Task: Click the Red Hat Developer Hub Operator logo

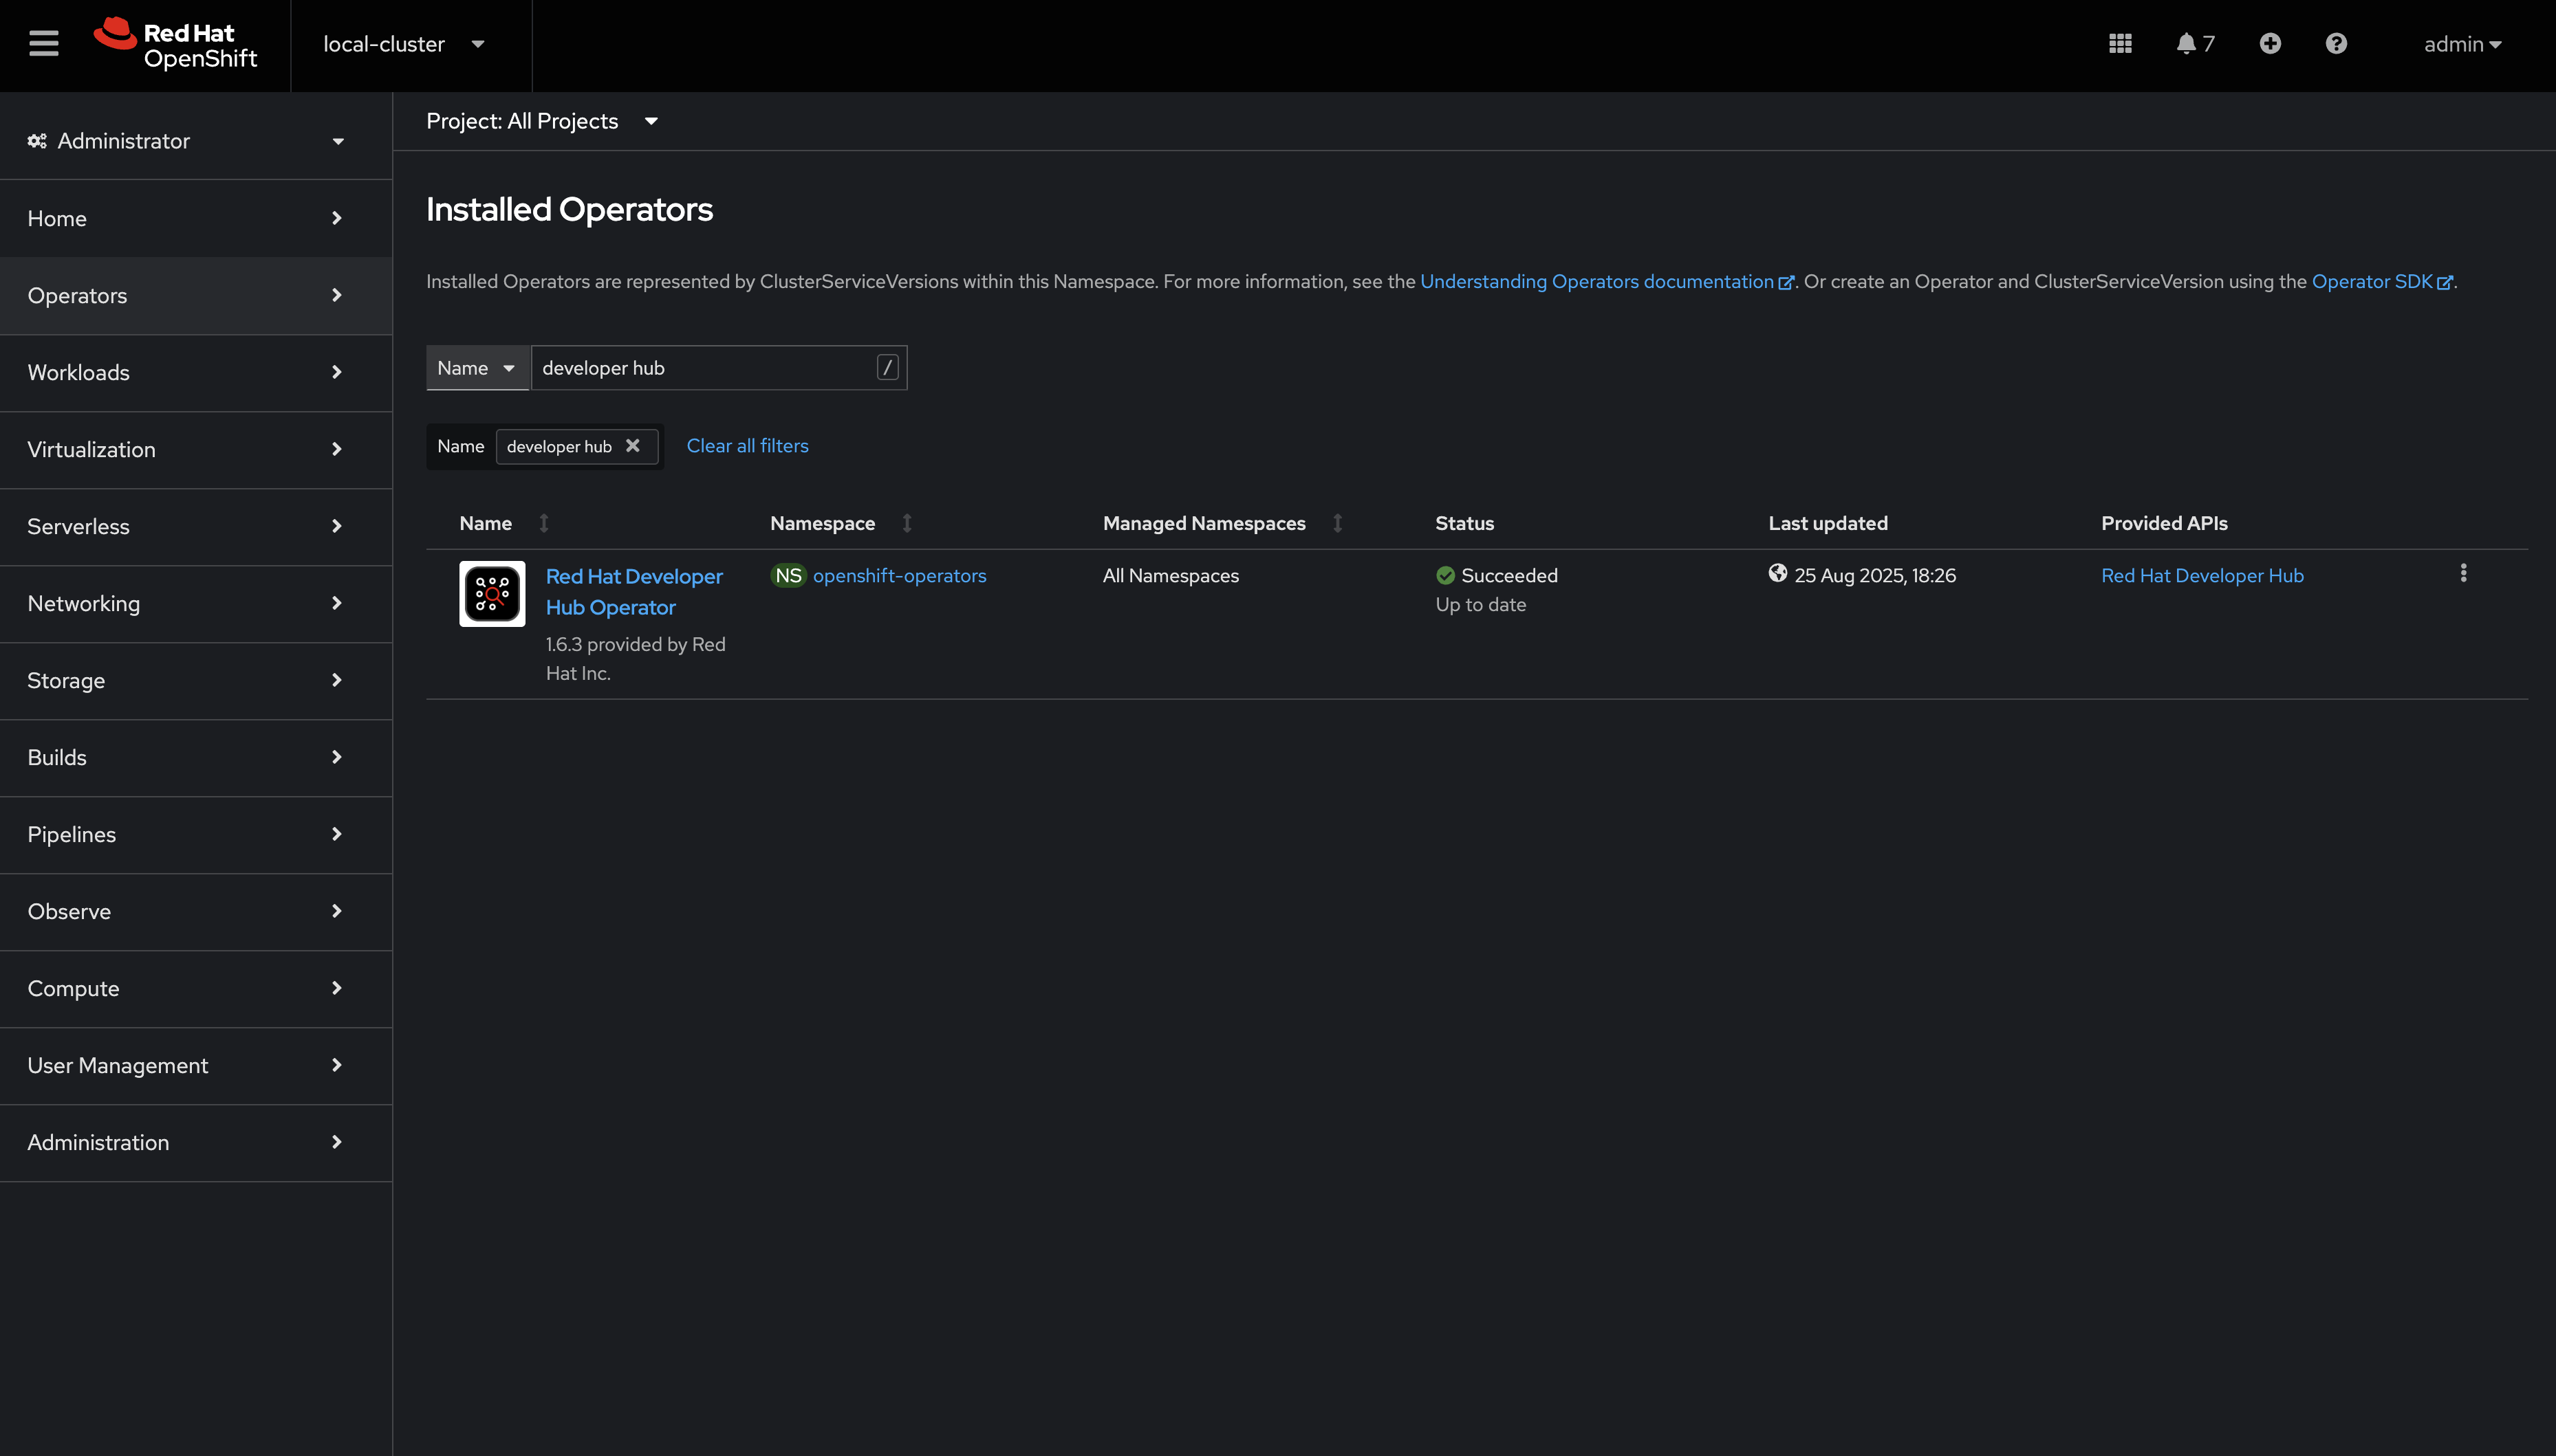Action: (x=492, y=593)
